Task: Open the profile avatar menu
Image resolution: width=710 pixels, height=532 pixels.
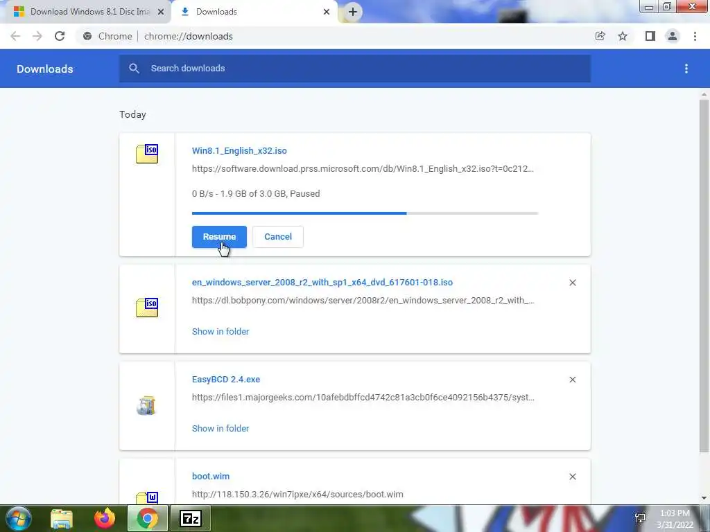Action: pos(673,36)
